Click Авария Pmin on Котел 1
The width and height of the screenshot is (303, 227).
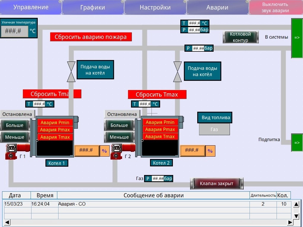[x=55, y=122]
